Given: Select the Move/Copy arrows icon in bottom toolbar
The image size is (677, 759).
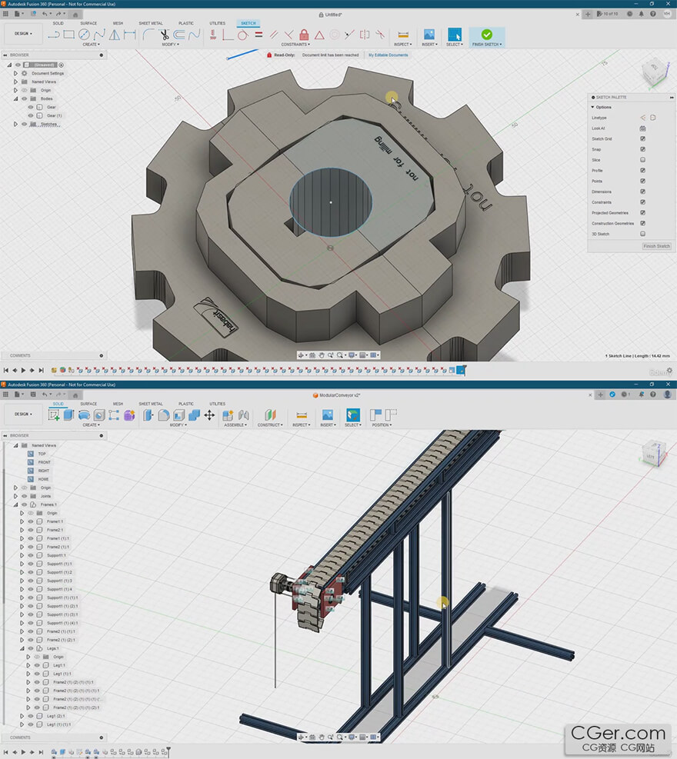Looking at the screenshot, I should click(x=209, y=414).
